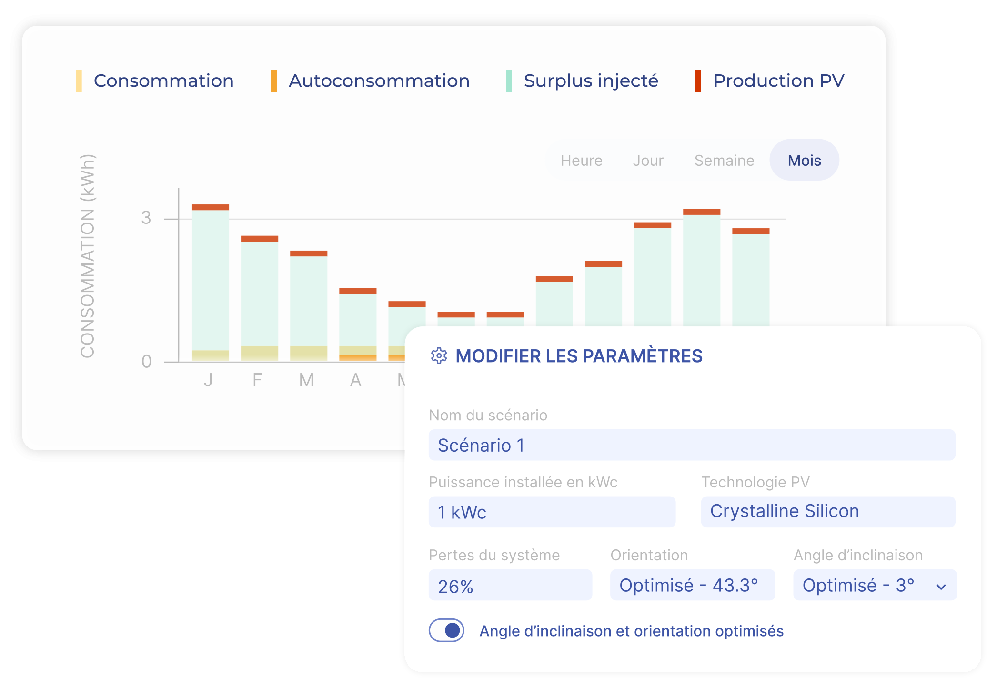Screen dimensions: 987x679
Task: Click the Puissance installée 1 kWc field
Action: point(552,512)
